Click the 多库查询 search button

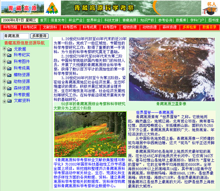pos(40,36)
